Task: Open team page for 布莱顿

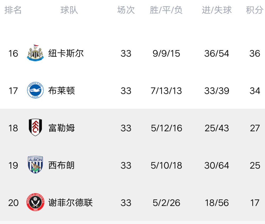Action: pos(61,91)
